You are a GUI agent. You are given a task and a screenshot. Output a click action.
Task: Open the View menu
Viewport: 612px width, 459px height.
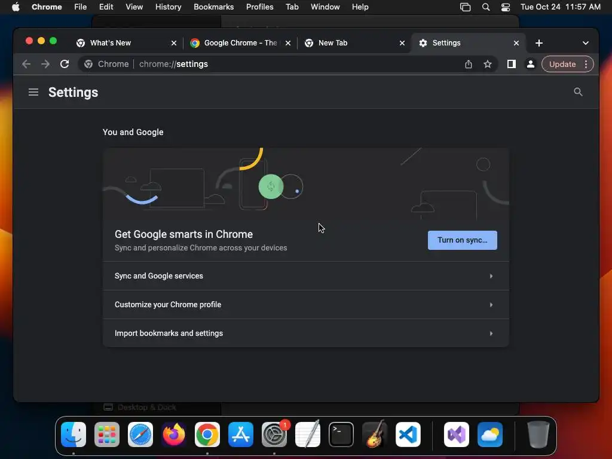tap(134, 7)
